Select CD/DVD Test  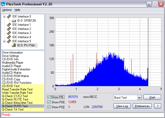pos(23,86)
